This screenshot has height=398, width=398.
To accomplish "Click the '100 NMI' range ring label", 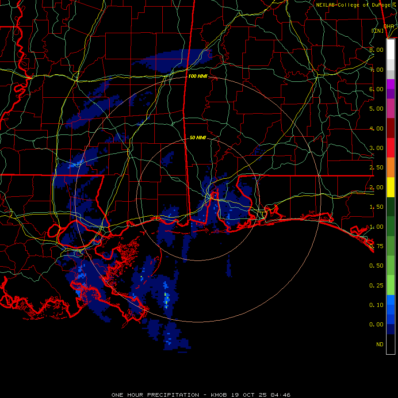I will [x=198, y=76].
